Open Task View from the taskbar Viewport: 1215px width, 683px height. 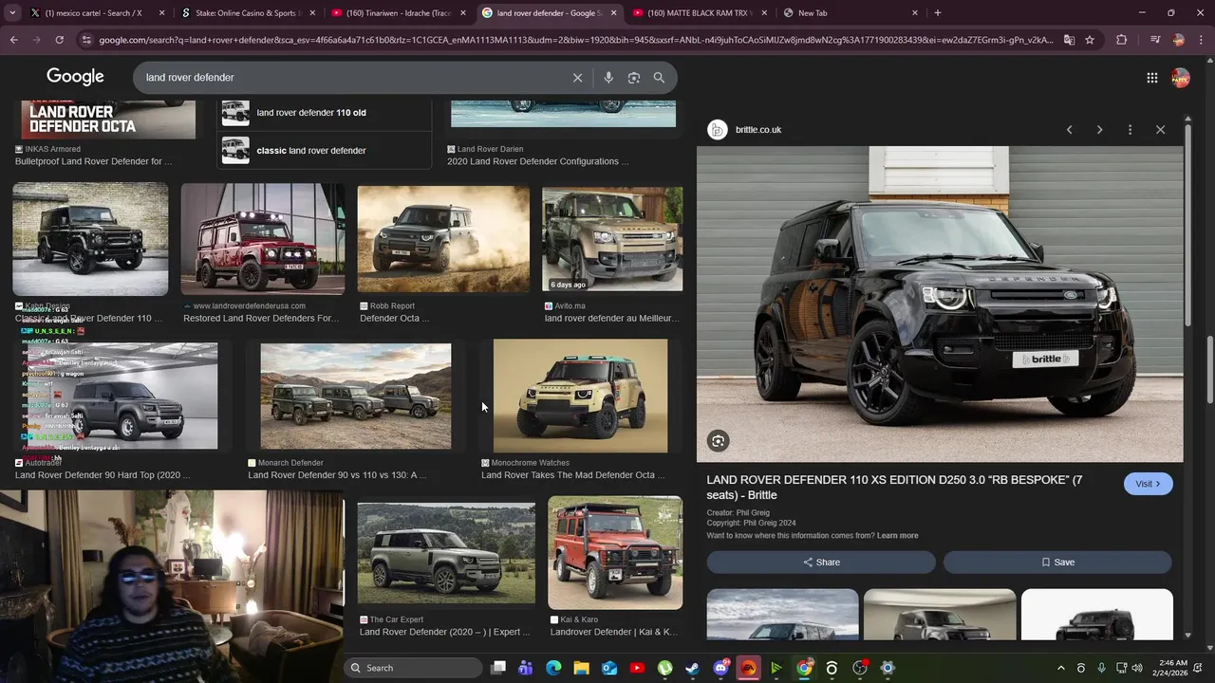498,668
